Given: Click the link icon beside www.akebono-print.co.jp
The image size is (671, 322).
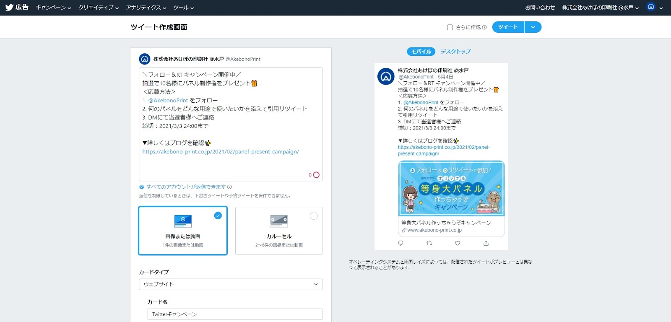Looking at the screenshot, I should pyautogui.click(x=404, y=230).
